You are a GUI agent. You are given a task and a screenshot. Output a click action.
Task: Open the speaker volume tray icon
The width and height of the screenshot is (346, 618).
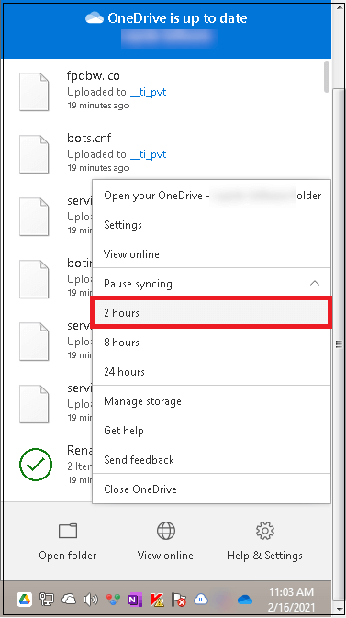91,600
